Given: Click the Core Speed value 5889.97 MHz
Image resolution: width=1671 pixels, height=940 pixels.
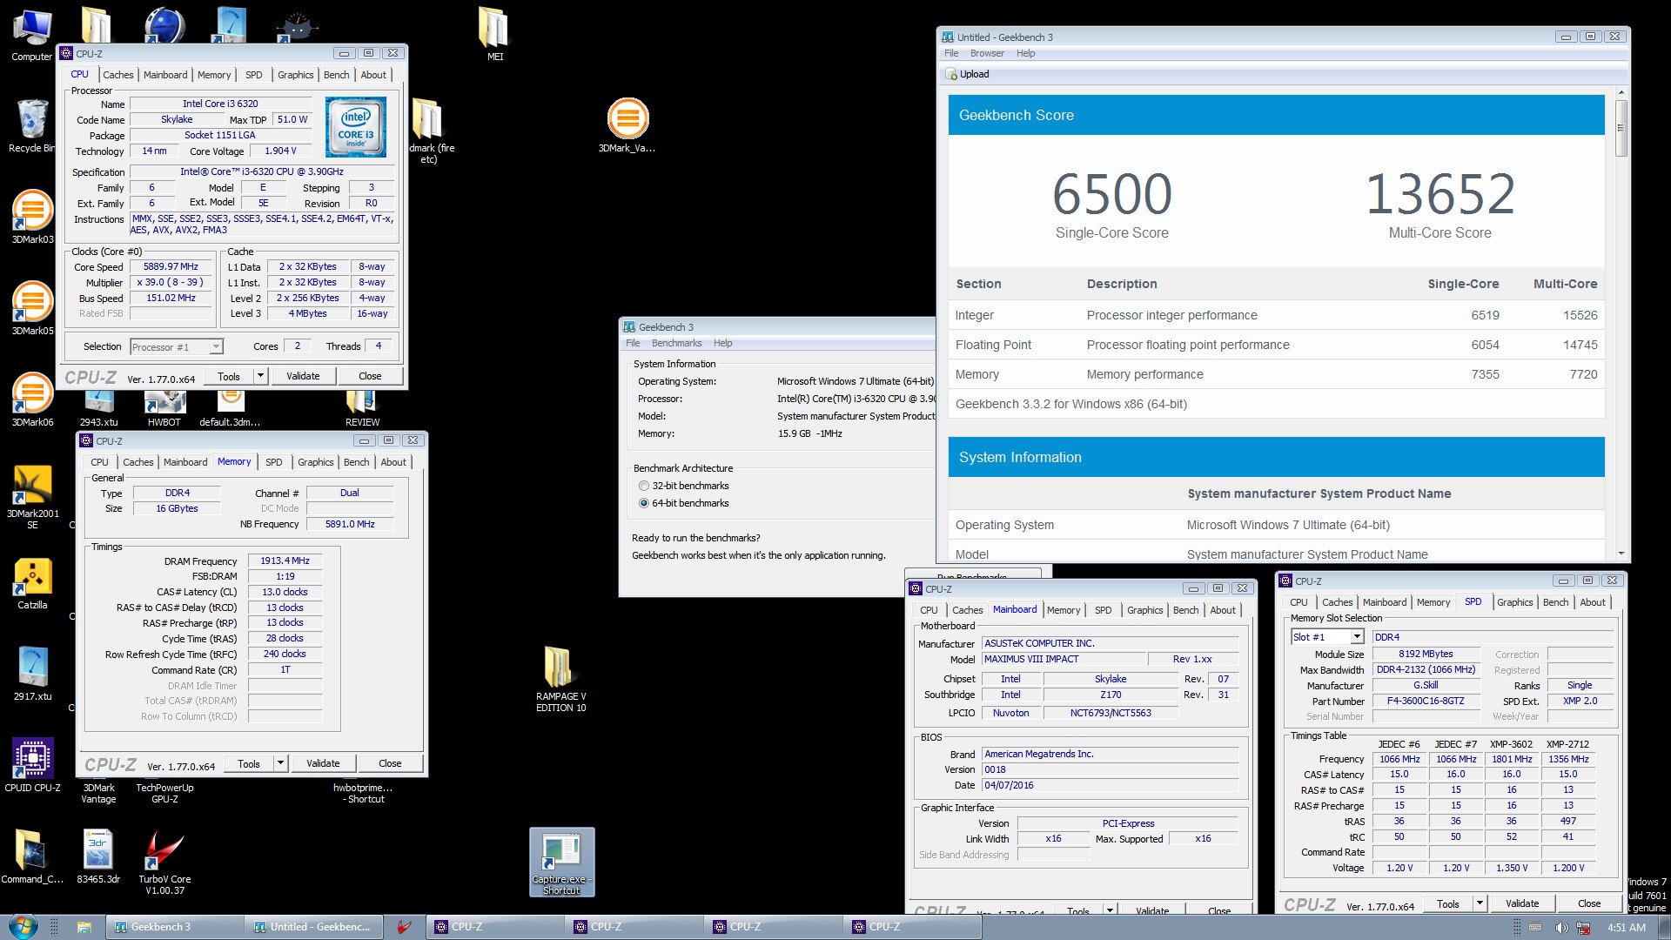Looking at the screenshot, I should (x=171, y=266).
